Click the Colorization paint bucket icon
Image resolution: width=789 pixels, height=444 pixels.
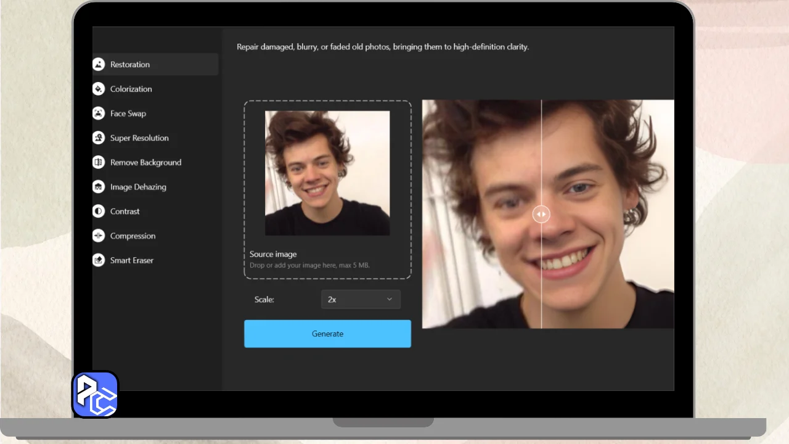(99, 89)
